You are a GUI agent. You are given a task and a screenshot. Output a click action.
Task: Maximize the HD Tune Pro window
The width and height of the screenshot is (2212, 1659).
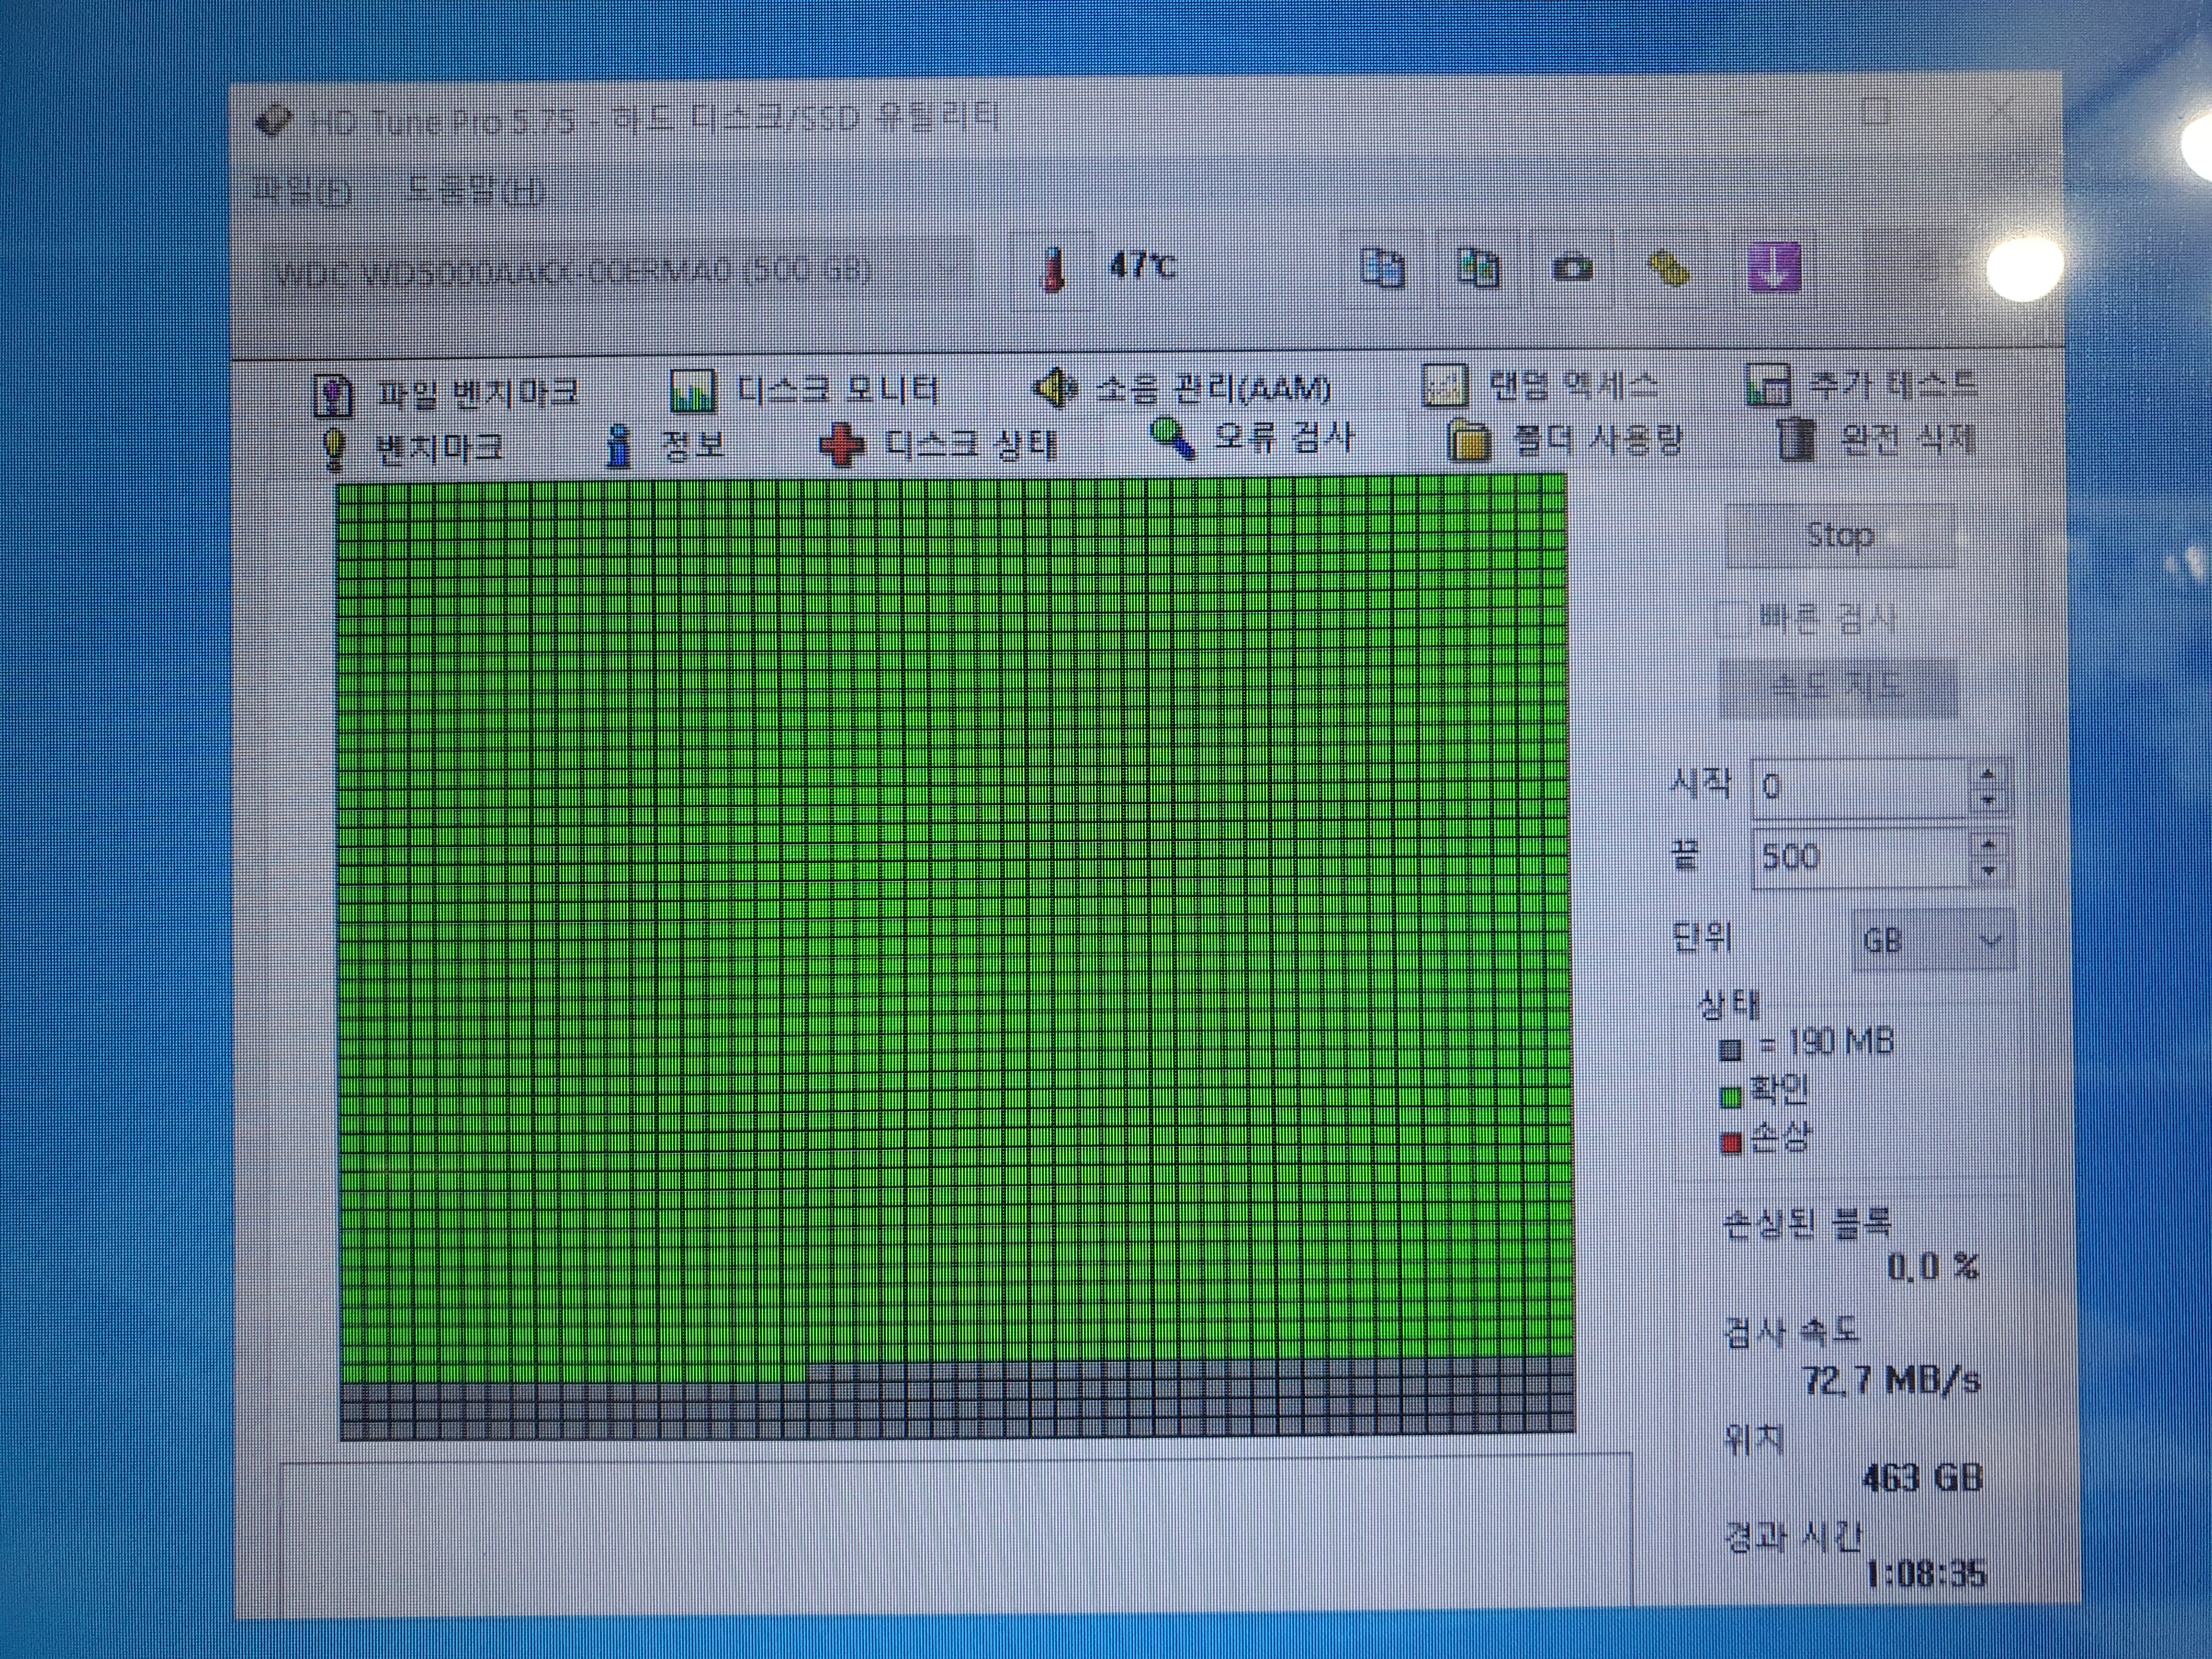pos(1876,112)
